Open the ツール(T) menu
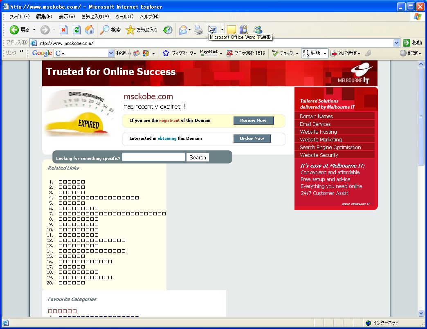 point(124,17)
